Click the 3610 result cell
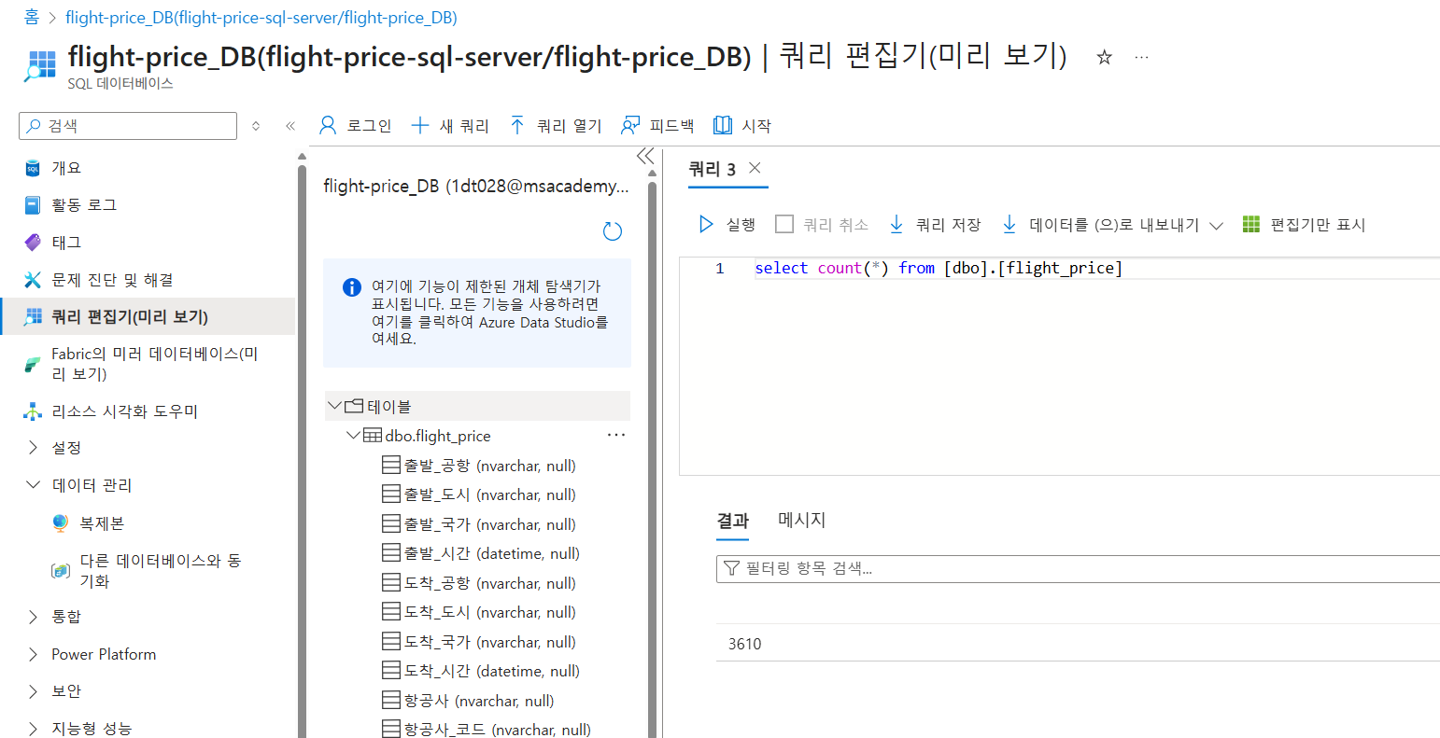 pyautogui.click(x=744, y=644)
